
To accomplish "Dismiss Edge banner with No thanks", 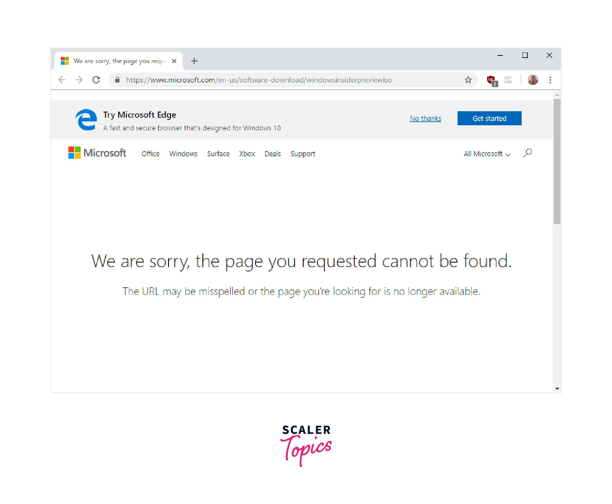I will tap(426, 119).
